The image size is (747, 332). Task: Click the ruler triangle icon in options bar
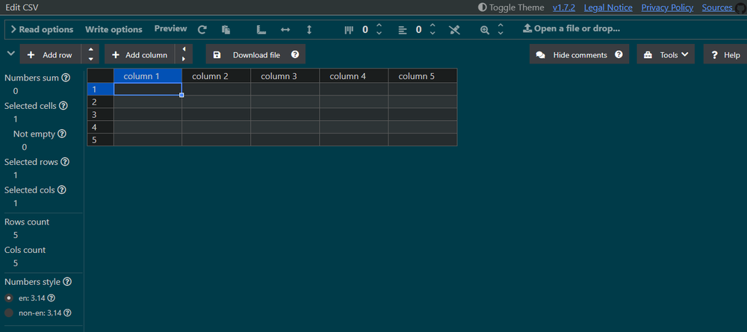tap(261, 30)
